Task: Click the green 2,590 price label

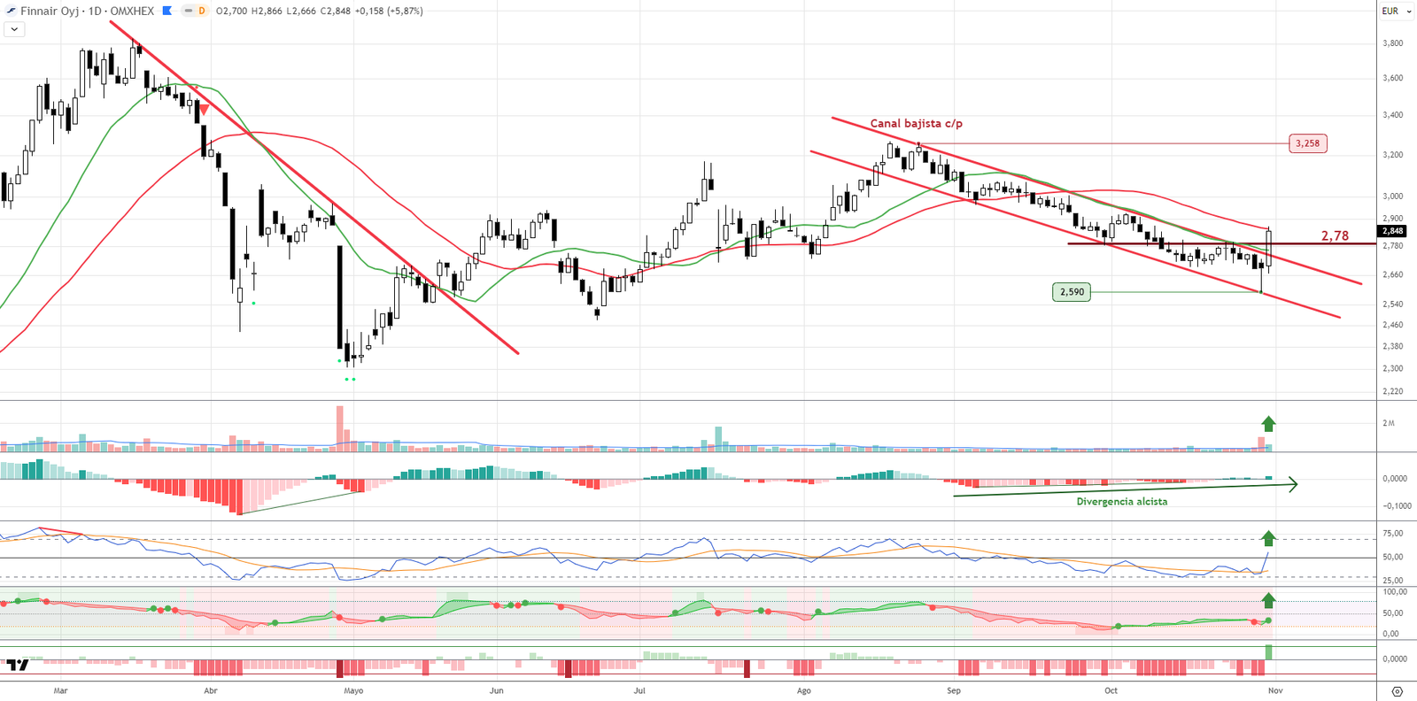Action: (x=1072, y=292)
